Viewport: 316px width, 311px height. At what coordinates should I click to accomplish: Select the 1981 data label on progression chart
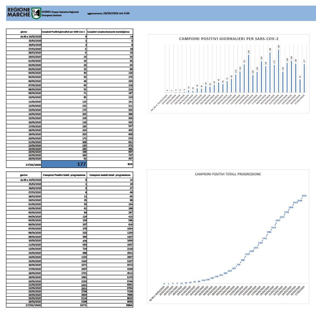pyautogui.click(x=269, y=232)
